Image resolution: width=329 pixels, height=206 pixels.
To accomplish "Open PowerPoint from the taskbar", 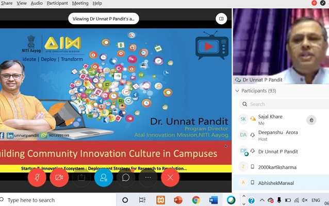I will (178, 200).
